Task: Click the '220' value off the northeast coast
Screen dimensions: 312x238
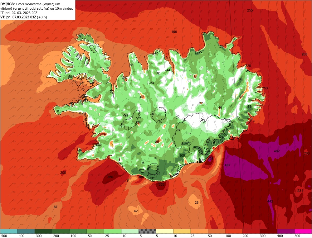Action: pos(248,66)
